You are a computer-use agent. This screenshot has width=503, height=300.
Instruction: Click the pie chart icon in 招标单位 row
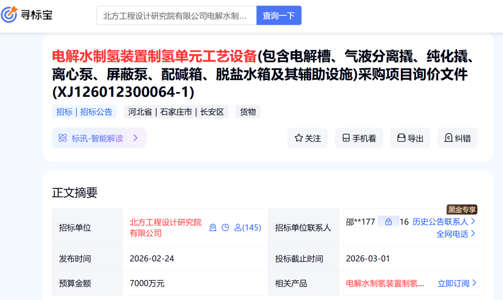pyautogui.click(x=225, y=227)
